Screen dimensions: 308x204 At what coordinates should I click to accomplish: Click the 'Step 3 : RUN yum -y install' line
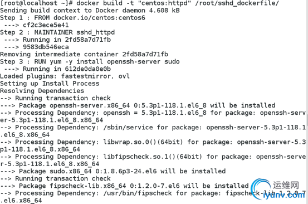pos(90,62)
